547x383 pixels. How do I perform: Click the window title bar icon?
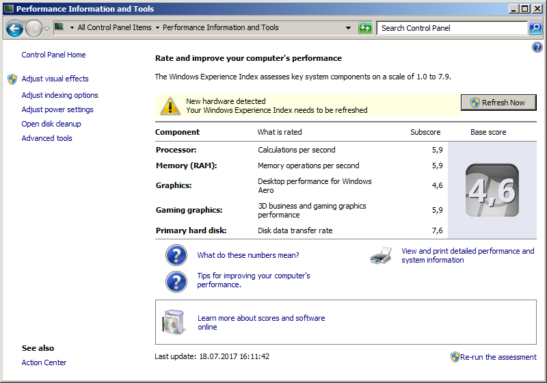(x=9, y=8)
